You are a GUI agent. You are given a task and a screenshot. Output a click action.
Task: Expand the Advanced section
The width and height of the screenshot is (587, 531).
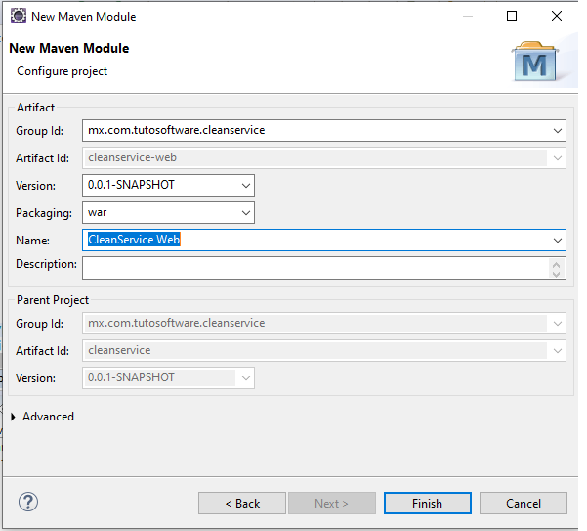14,417
